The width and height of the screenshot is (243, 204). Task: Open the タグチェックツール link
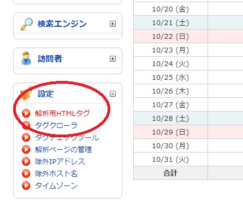click(67, 137)
